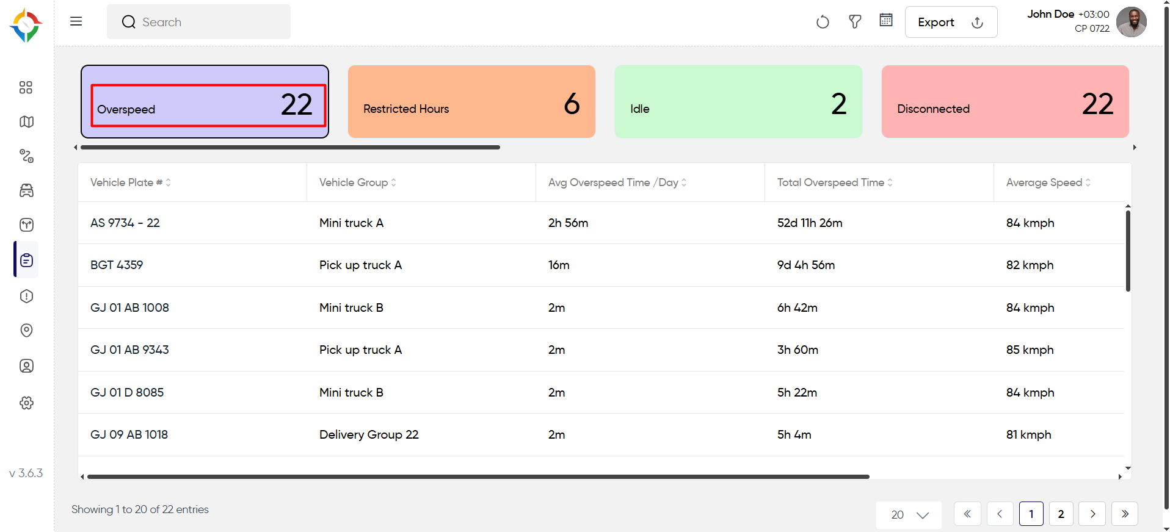1170x532 pixels.
Task: Click plate GJ 01 AB 1008
Action: tap(129, 307)
